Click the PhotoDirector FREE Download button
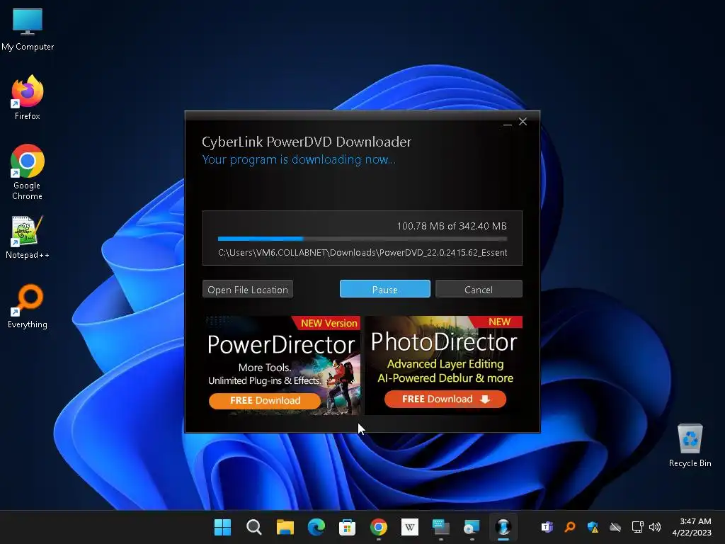Screen dimensions: 725x544 click(x=445, y=399)
